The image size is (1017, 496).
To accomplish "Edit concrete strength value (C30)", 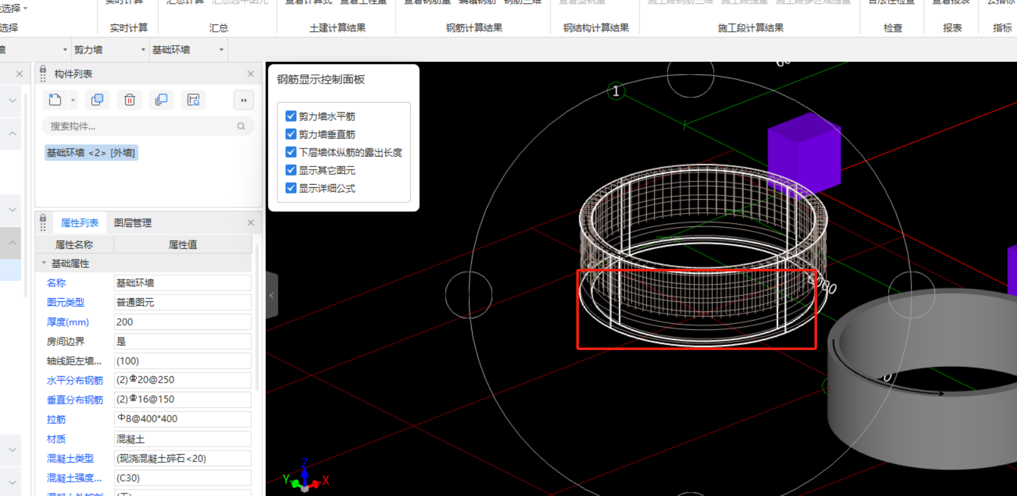I will 183,478.
